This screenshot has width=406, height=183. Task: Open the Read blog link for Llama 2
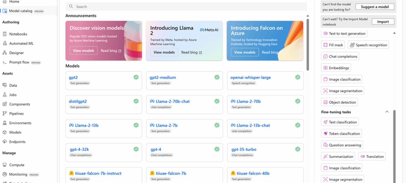pos(189,52)
